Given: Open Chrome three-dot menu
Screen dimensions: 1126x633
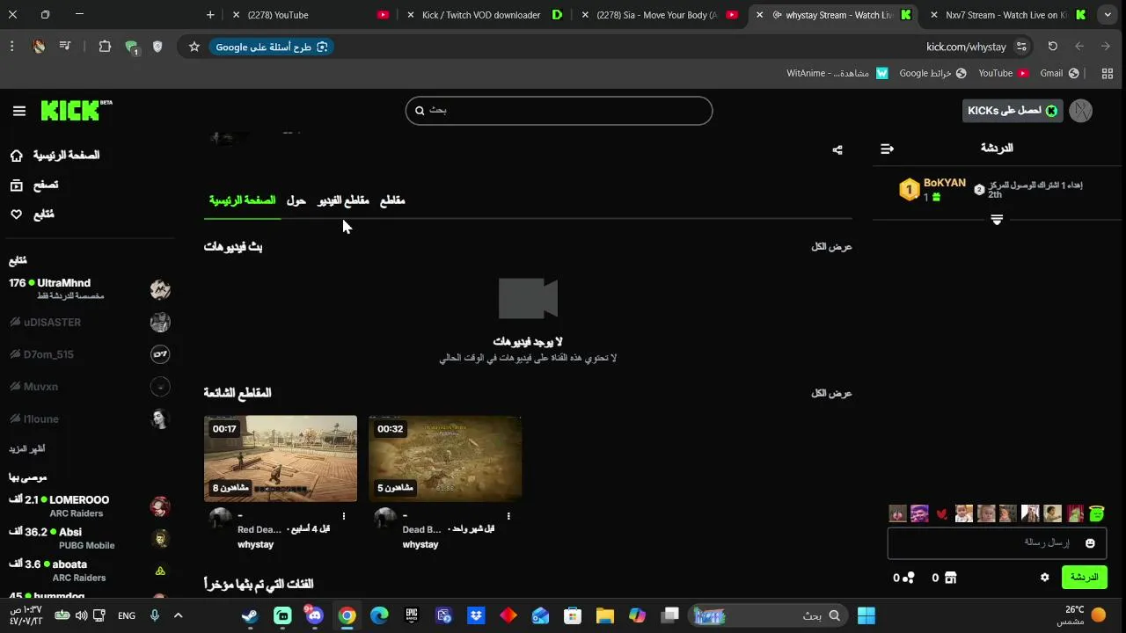Looking at the screenshot, I should pos(11,47).
